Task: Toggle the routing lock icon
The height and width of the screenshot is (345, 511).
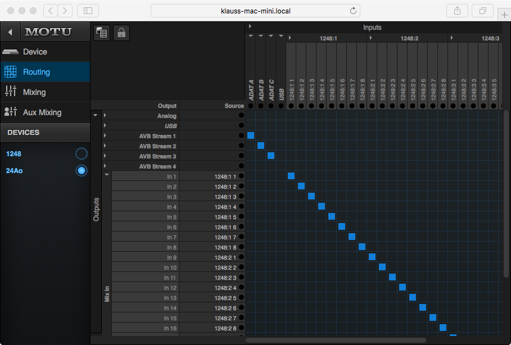Action: pyautogui.click(x=121, y=33)
